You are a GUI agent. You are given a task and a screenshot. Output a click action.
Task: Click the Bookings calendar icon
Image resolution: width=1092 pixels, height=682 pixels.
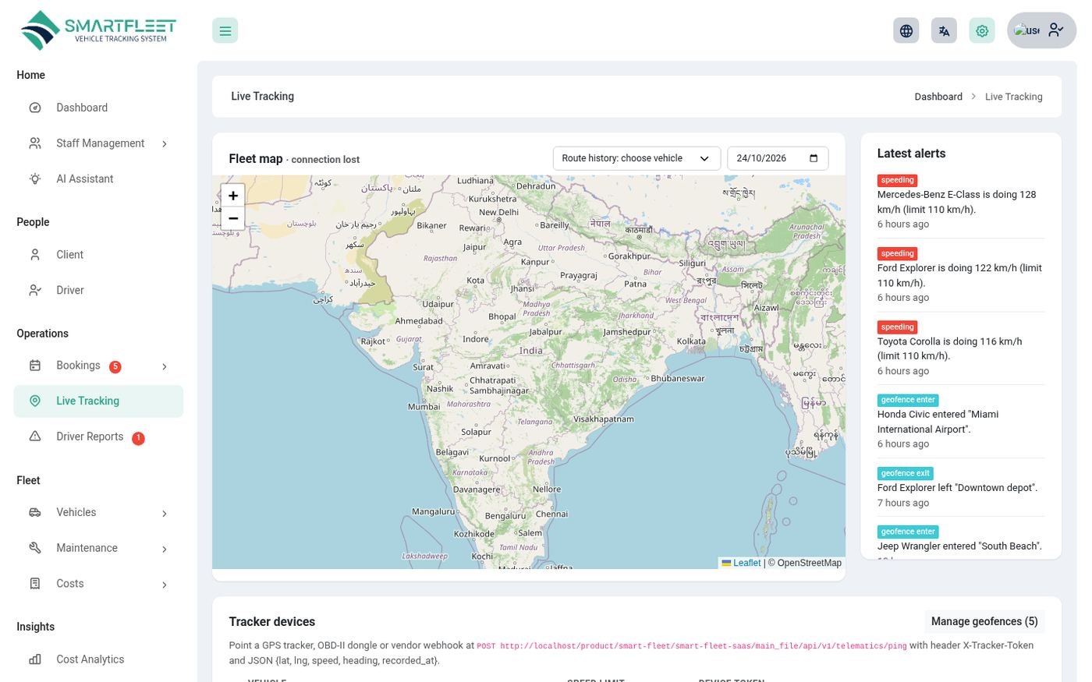tap(35, 366)
